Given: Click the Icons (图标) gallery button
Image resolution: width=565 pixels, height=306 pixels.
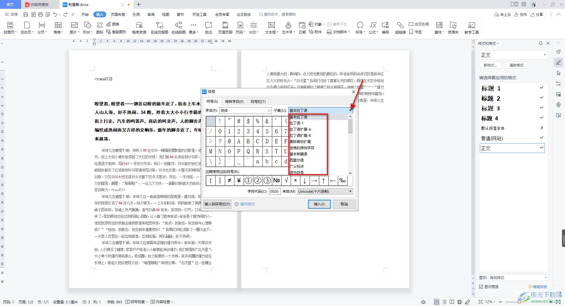Looking at the screenshot, I should (100, 28).
